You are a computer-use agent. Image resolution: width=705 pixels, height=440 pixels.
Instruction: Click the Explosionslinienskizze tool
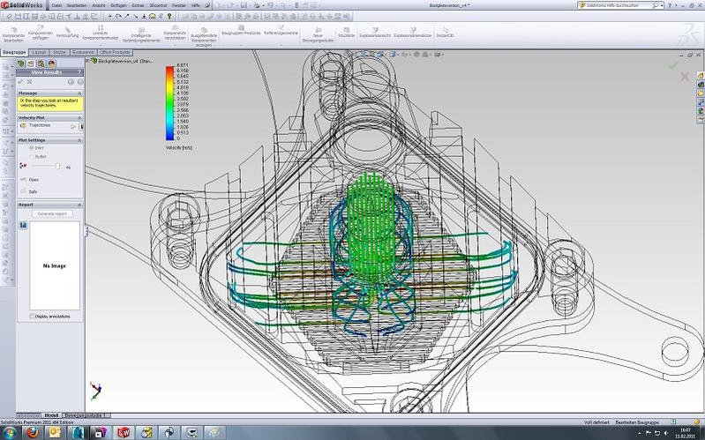coord(413,33)
